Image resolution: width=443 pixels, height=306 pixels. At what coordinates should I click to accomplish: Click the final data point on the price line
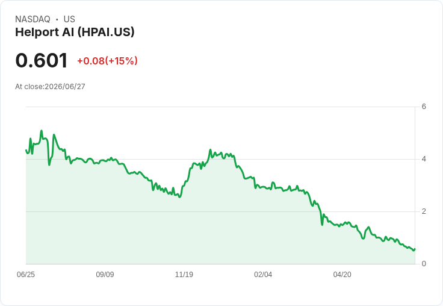[x=415, y=249]
